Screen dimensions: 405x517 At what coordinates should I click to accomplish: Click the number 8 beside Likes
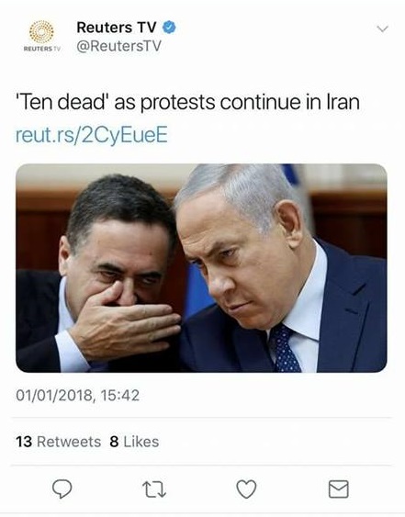(x=114, y=442)
